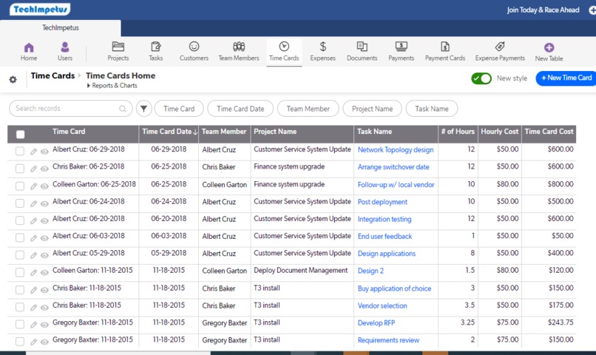This screenshot has height=355, width=596.
Task: Open Network Topology design task link
Action: click(396, 149)
